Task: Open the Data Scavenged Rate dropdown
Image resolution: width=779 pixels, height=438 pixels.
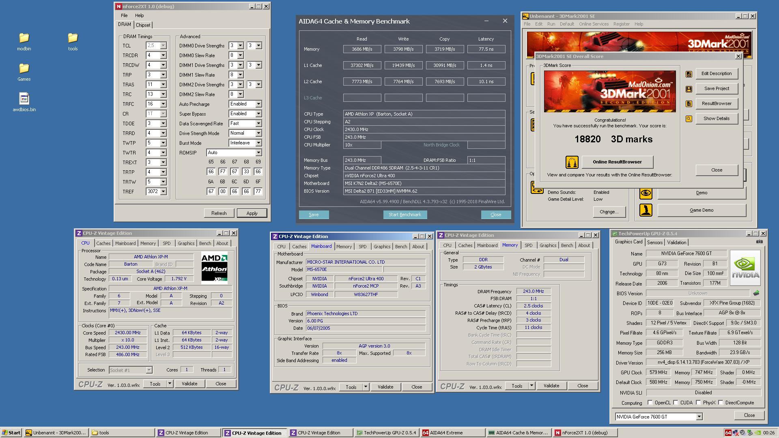Action: (x=258, y=124)
